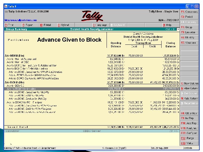203x152 pixels.
Task: Open the tallysolutions.com link
Action: coord(21,20)
